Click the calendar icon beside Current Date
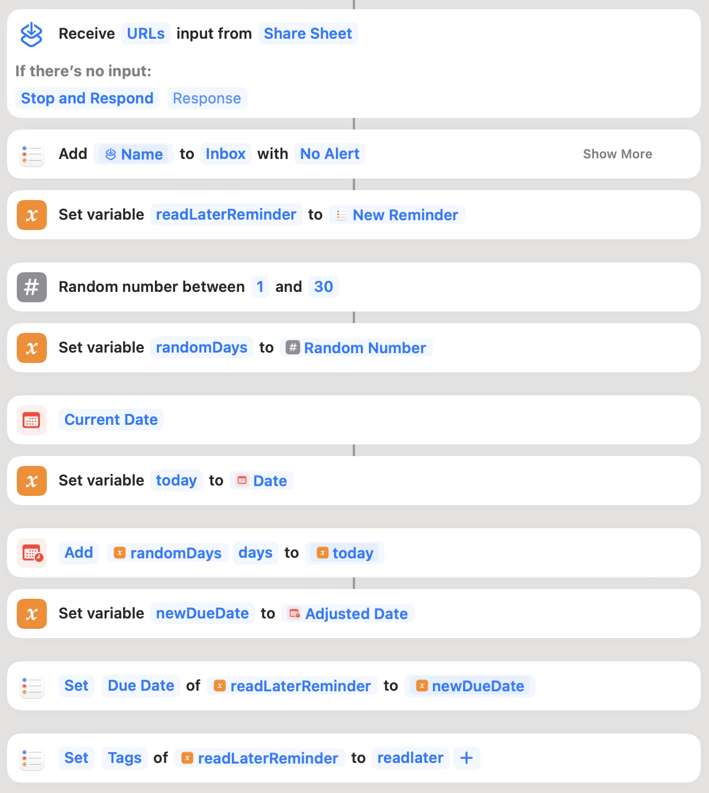 tap(32, 420)
